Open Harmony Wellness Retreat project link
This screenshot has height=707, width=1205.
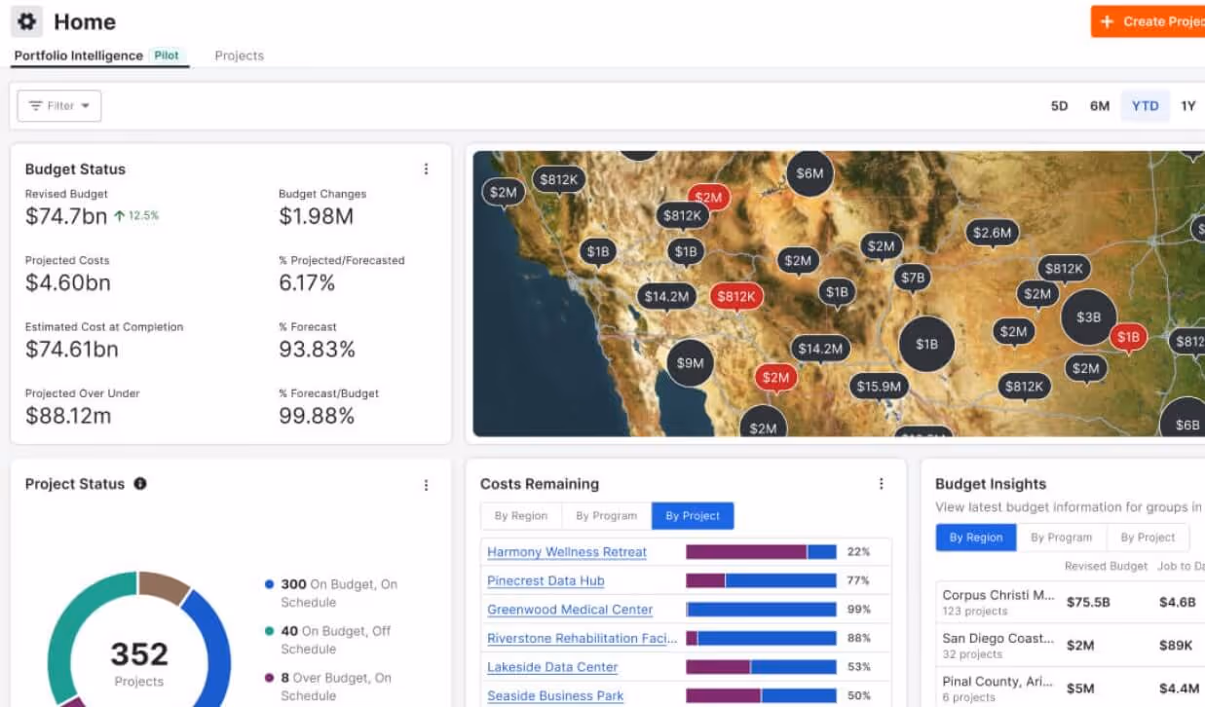tap(567, 552)
